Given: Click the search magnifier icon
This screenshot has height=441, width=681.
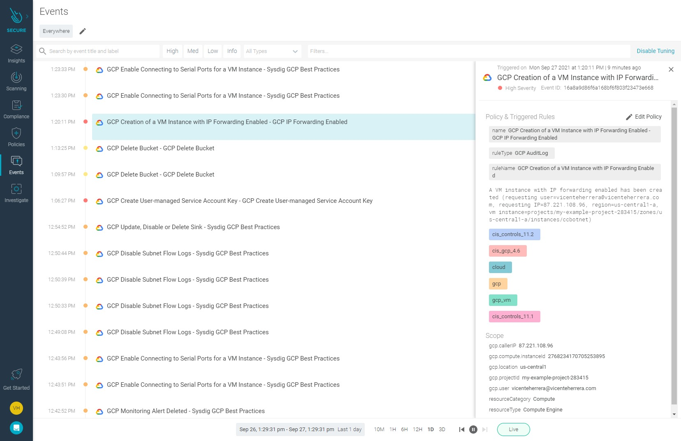Looking at the screenshot, I should point(42,51).
